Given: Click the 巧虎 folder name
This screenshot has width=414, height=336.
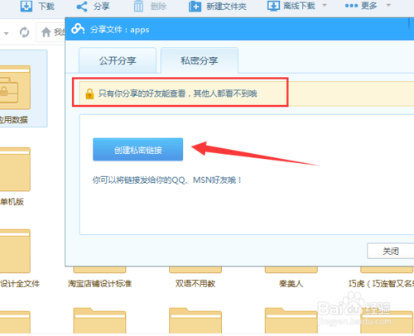Looking at the screenshot, I should [x=381, y=283].
